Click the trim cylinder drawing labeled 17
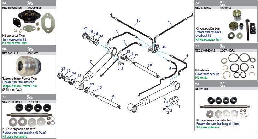Screen dimensions: 258x139 coord(95,68)
